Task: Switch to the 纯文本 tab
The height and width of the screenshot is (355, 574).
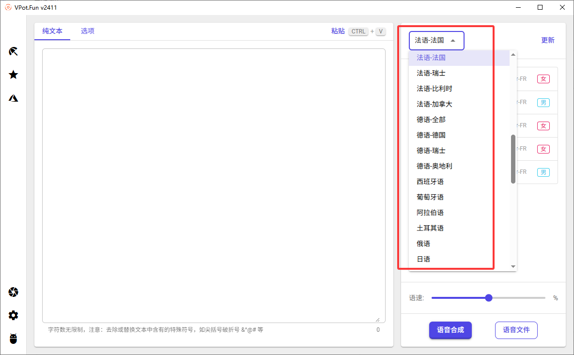Action: coord(52,31)
